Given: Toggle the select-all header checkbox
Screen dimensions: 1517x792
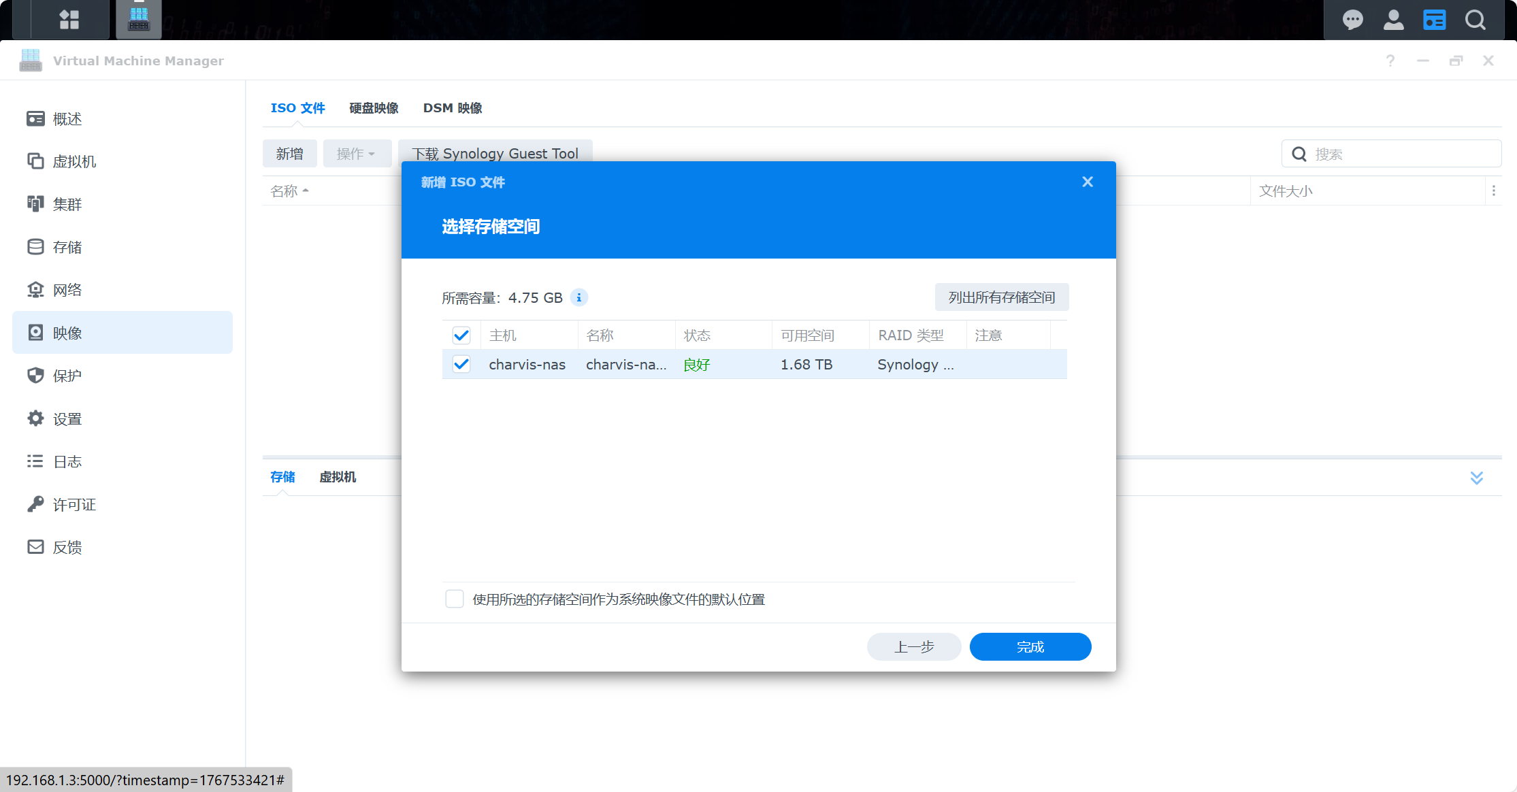Looking at the screenshot, I should 461,335.
